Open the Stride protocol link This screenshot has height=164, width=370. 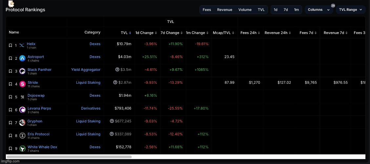click(x=32, y=83)
